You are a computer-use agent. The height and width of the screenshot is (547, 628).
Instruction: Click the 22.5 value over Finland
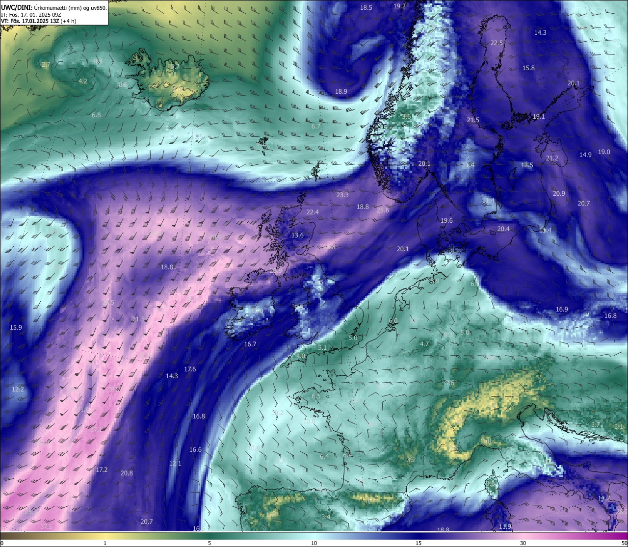click(497, 43)
